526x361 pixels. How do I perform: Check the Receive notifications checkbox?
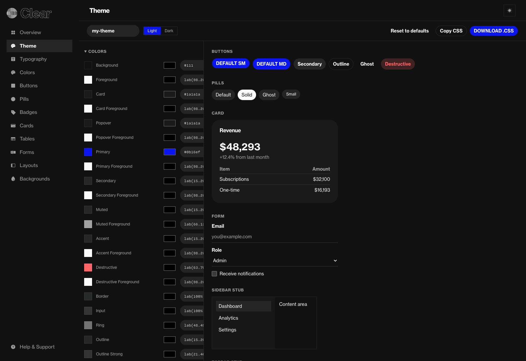click(214, 274)
